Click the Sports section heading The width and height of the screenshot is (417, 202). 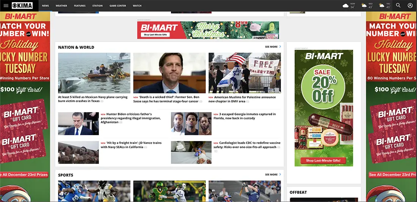66,175
